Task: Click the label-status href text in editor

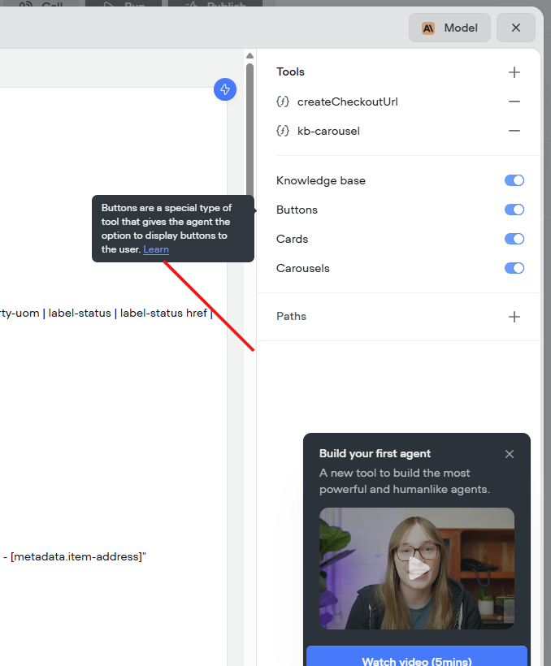Action: (163, 314)
